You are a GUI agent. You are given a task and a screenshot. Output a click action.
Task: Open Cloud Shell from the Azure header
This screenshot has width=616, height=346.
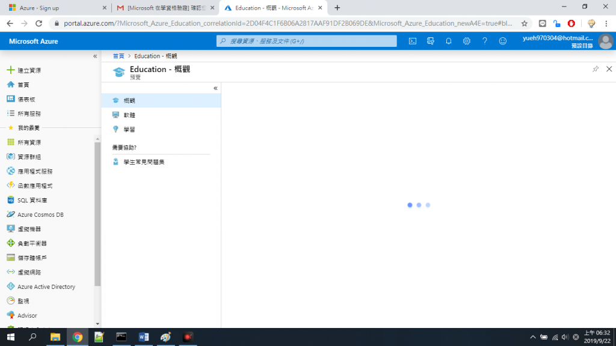pos(413,41)
